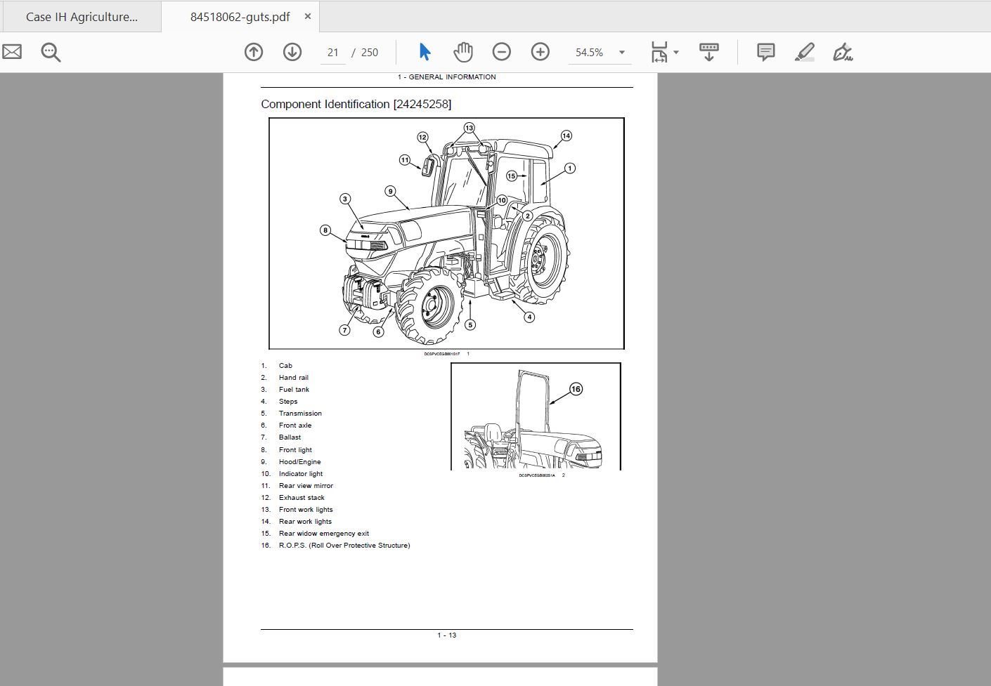Click callout number 14 on tractor diagram
The width and height of the screenshot is (991, 686).
(566, 136)
